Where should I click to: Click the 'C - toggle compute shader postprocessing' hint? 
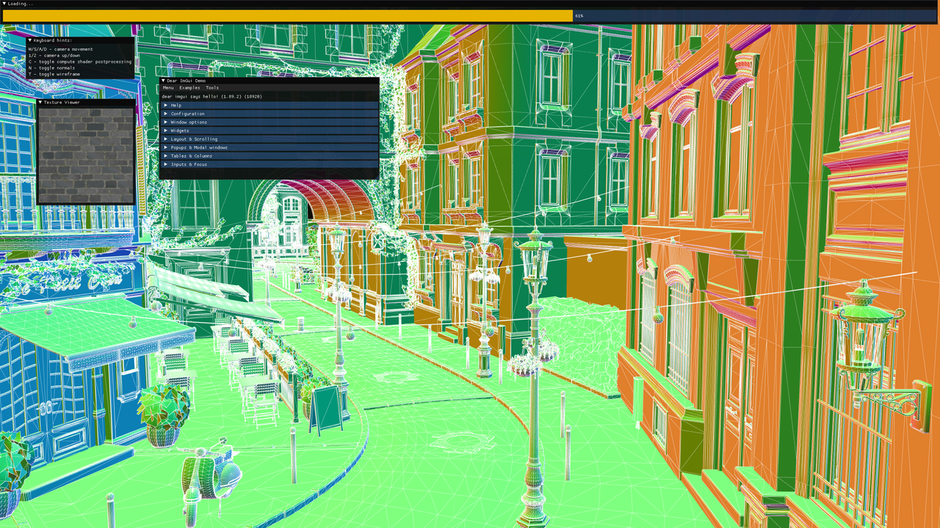click(x=80, y=62)
